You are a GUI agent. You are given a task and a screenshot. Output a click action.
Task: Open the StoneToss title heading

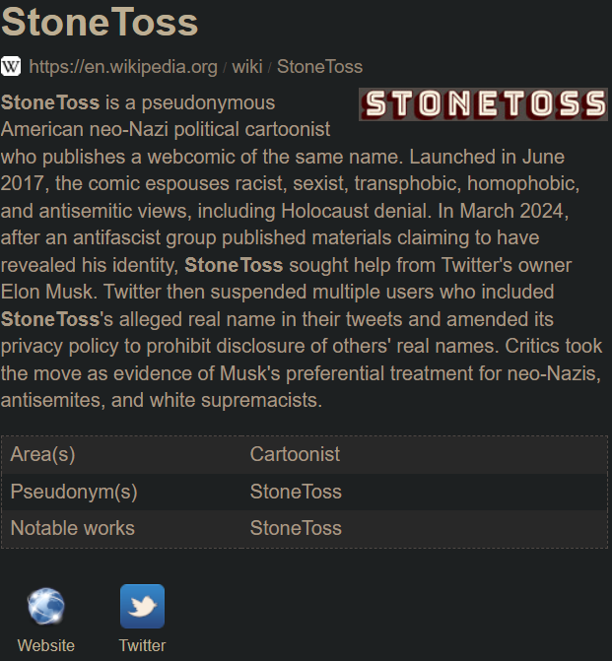100,22
